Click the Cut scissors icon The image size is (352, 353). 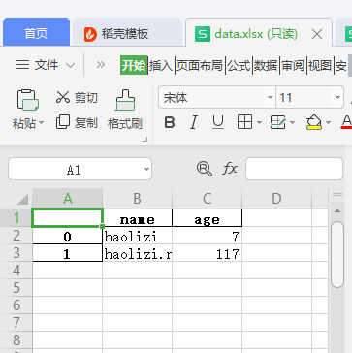tap(63, 97)
